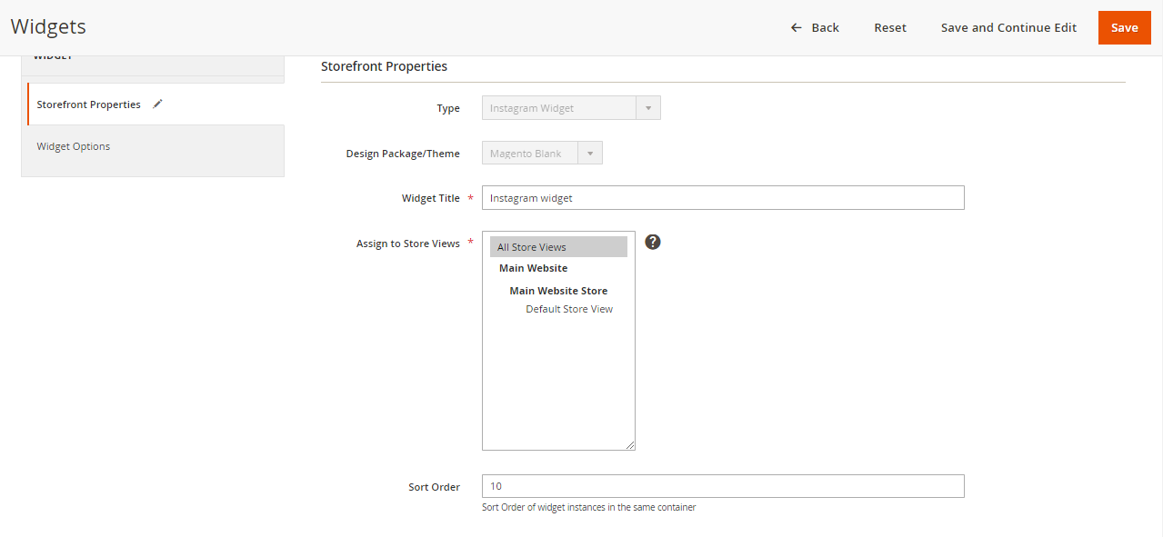Expand the Design Package/Theme dropdown
The height and width of the screenshot is (537, 1163).
(x=541, y=154)
